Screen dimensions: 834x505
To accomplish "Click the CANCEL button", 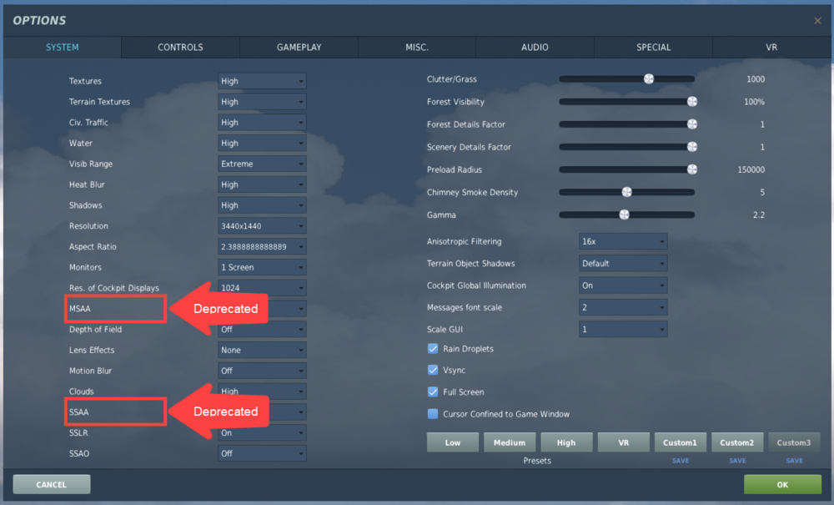I will point(52,484).
